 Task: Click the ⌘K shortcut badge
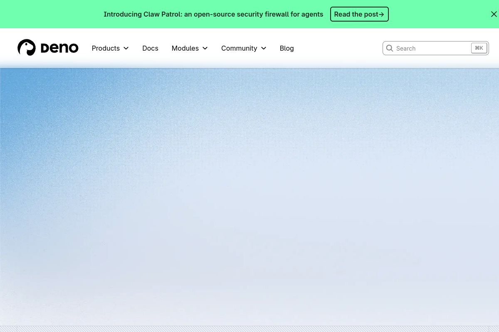(479, 48)
